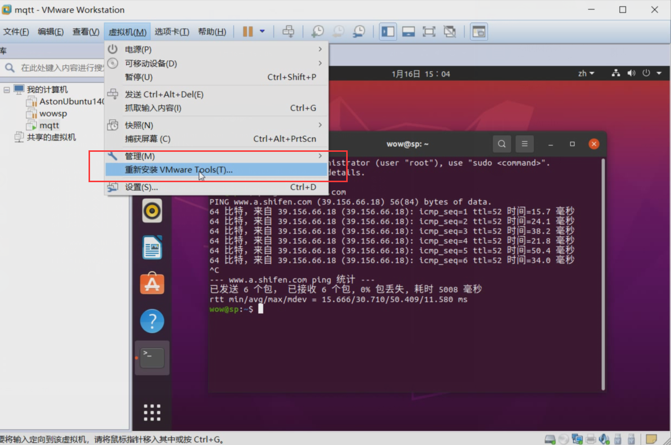Screen dimensions: 671x445
Task: Select 捕获屏幕 (C) menu entry
Action: coord(216,139)
